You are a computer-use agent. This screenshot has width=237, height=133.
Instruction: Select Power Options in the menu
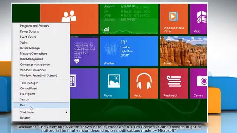[41, 31]
